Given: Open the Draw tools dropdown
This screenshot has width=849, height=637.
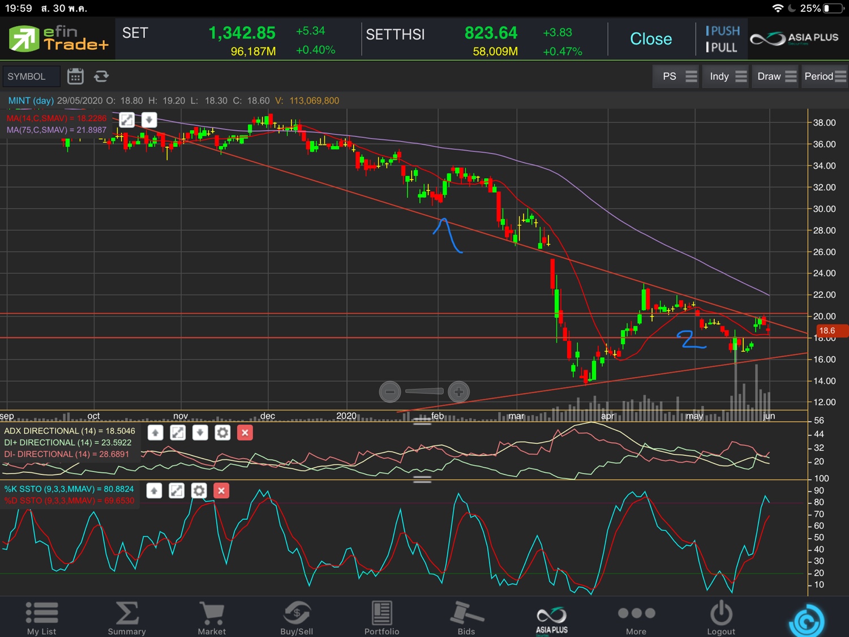Looking at the screenshot, I should (x=776, y=76).
